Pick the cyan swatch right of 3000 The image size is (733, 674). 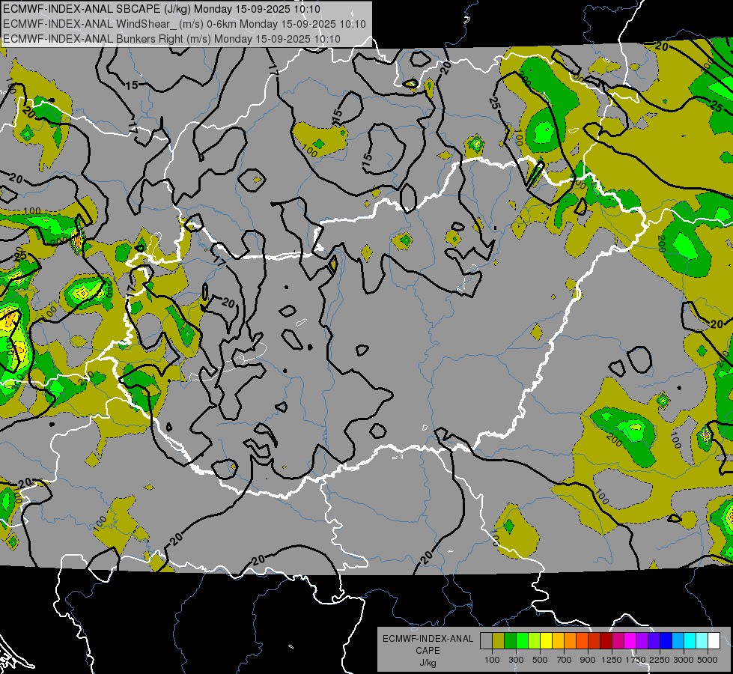(690, 640)
